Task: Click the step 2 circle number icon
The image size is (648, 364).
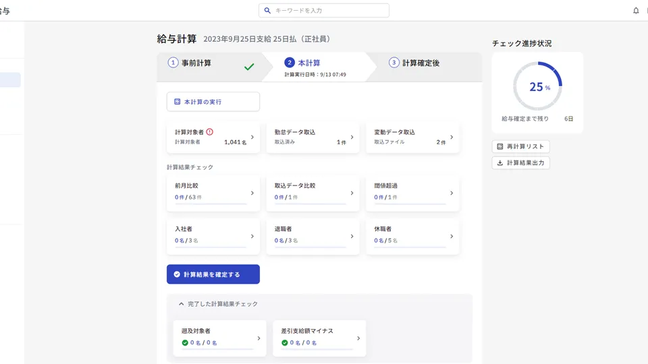Action: [290, 62]
